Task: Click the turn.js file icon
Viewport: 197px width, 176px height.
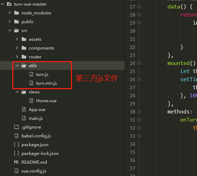Action: 31,74
